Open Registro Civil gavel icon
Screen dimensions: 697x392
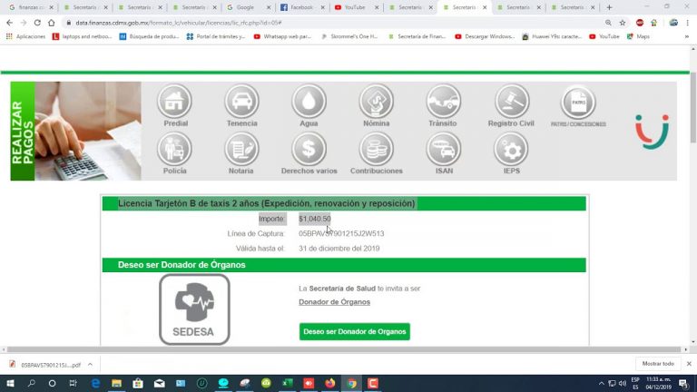pyautogui.click(x=511, y=102)
